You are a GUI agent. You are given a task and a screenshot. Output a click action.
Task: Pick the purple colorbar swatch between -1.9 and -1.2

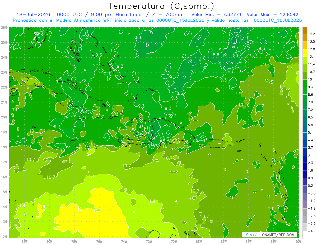click(305, 205)
